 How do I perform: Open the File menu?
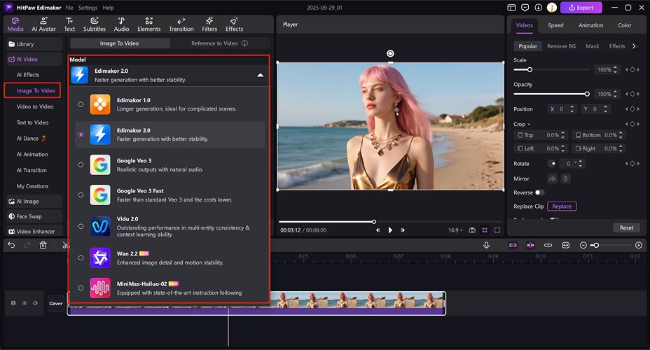click(69, 8)
